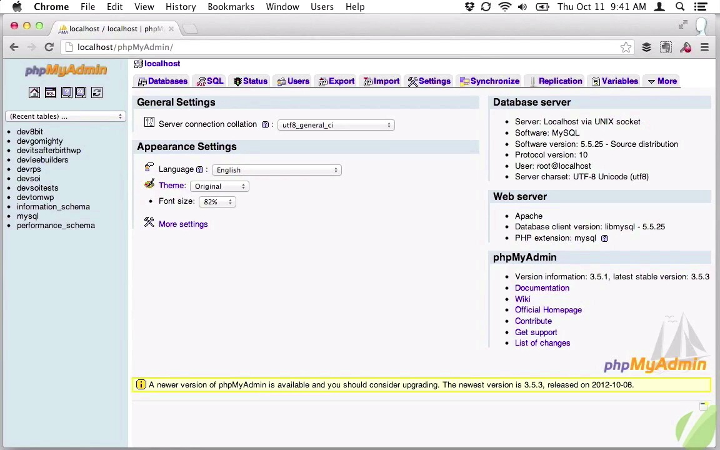This screenshot has width=720, height=450.
Task: Open the Server connection collation dropdown
Action: (336, 125)
